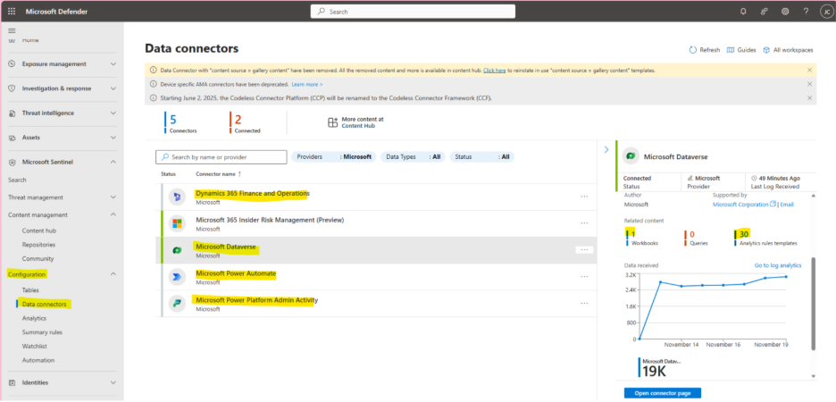Sort by Connector name column header
Image resolution: width=836 pixels, height=402 pixels.
218,174
